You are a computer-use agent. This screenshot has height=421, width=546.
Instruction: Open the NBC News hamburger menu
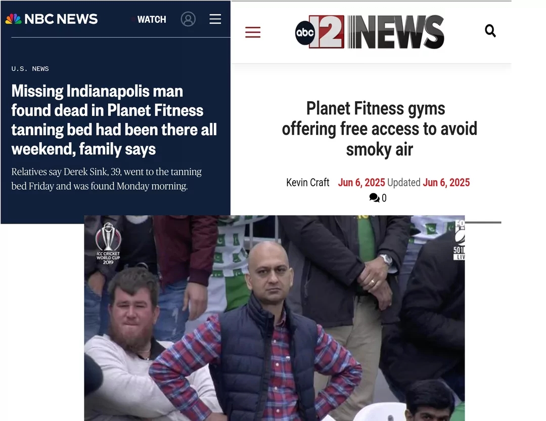[x=215, y=19]
